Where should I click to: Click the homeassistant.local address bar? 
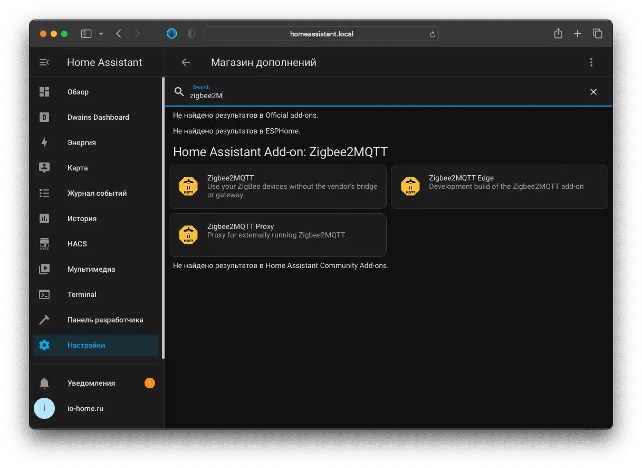(x=321, y=34)
